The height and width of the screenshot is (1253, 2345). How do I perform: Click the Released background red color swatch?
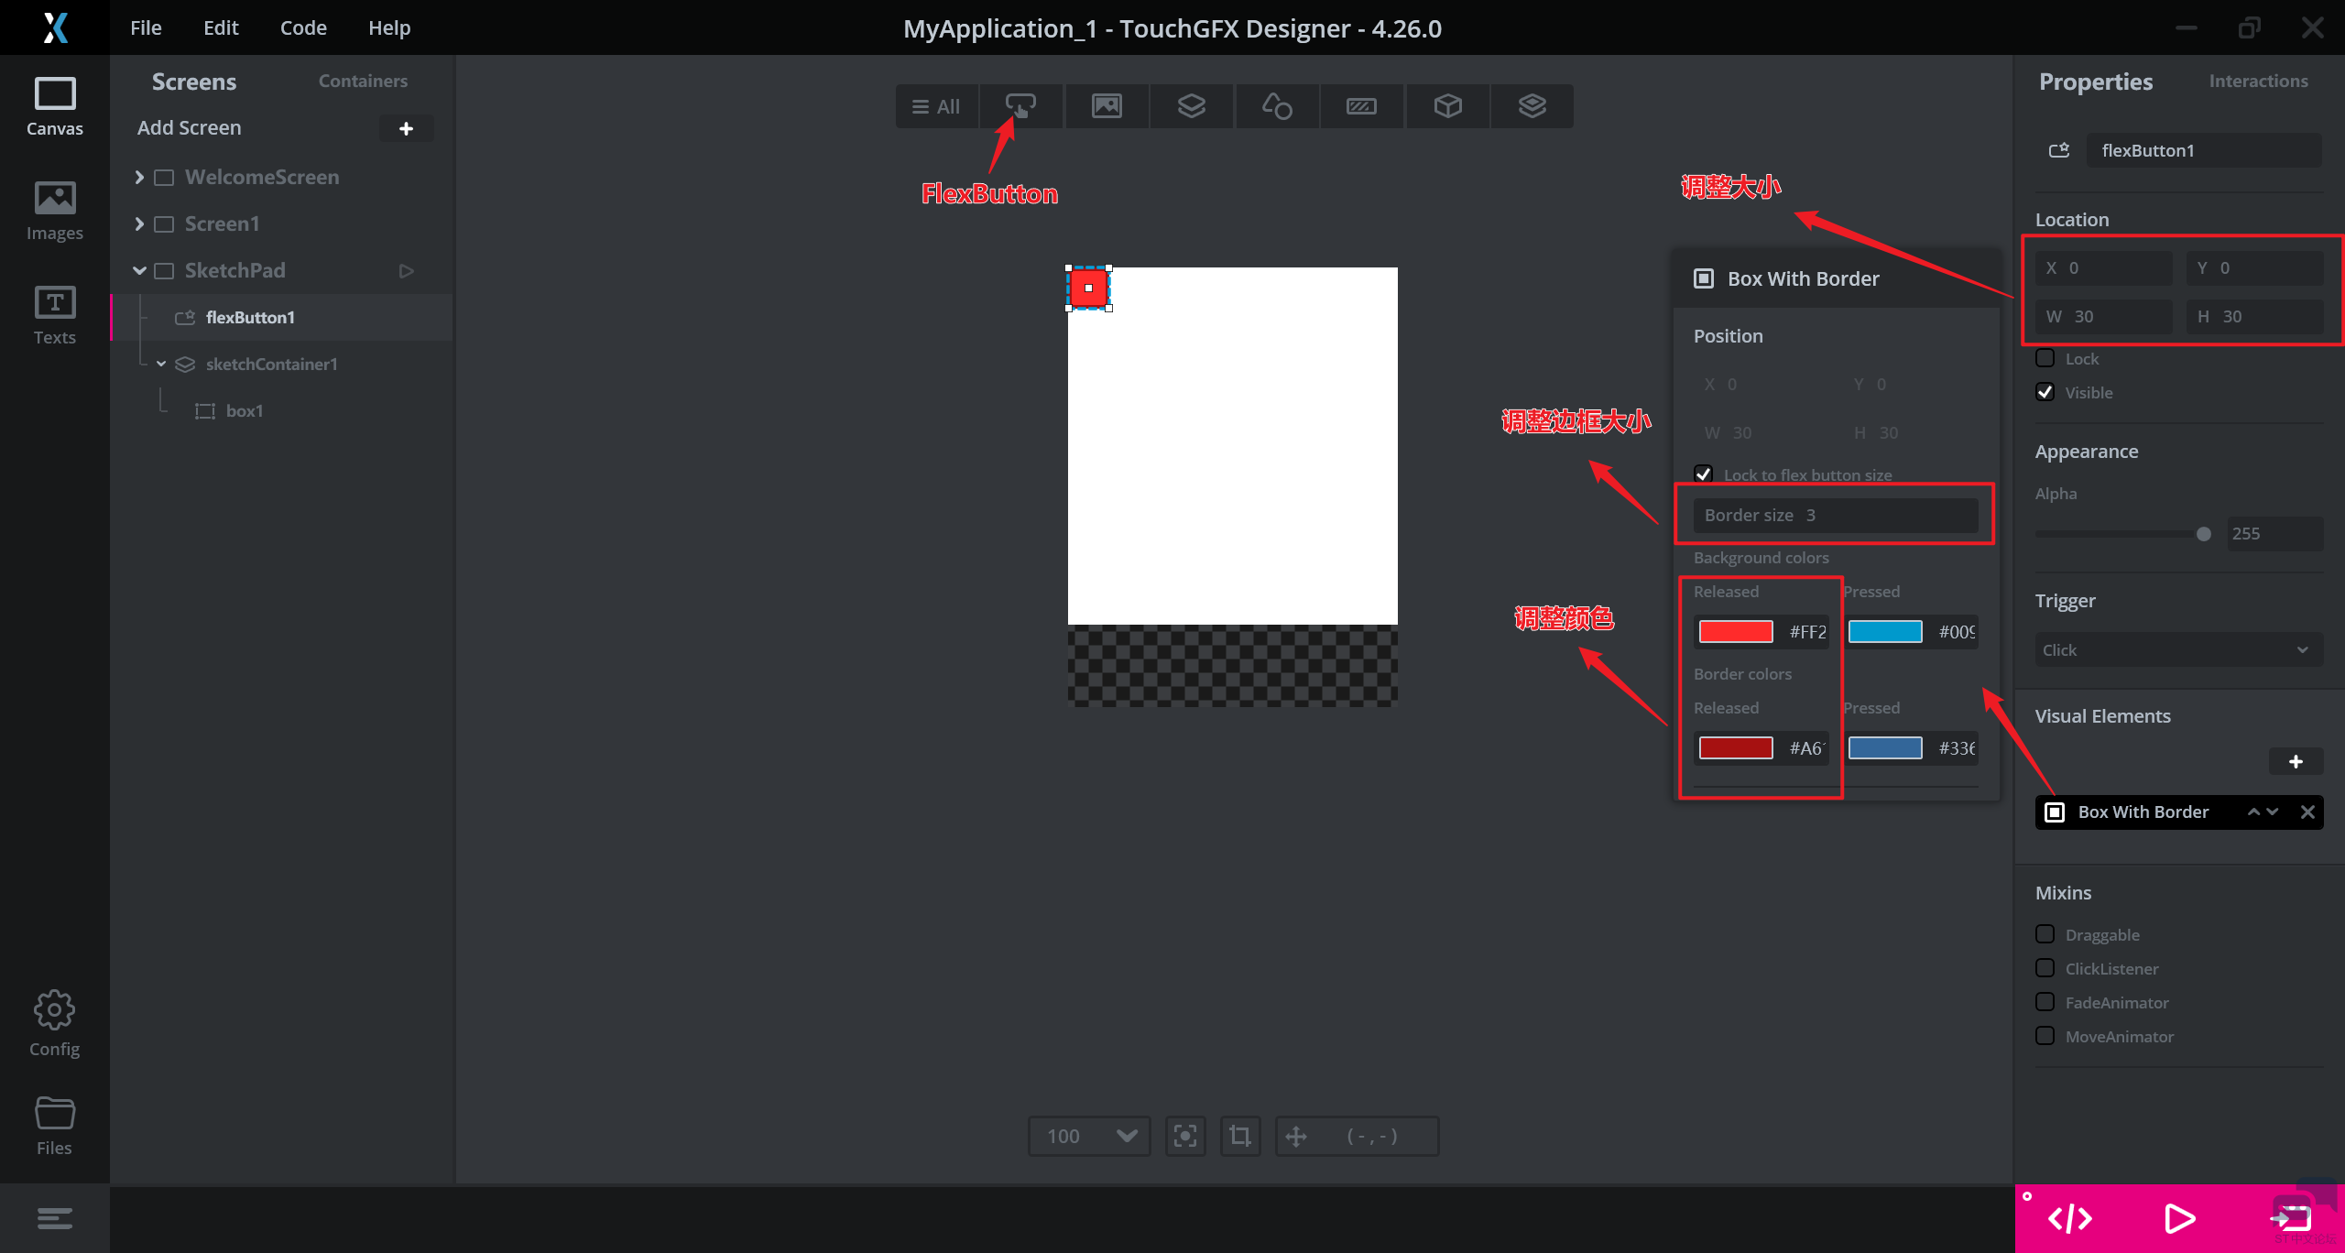tap(1735, 631)
